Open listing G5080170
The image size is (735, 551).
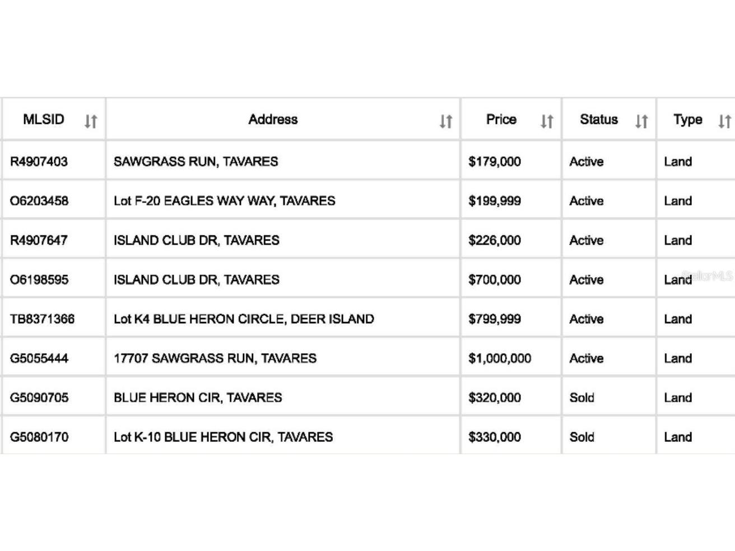[39, 437]
